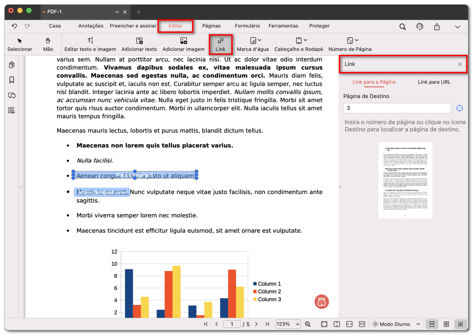473x335 pixels.
Task: Toggle continuous scrolling view
Action: (x=460, y=324)
